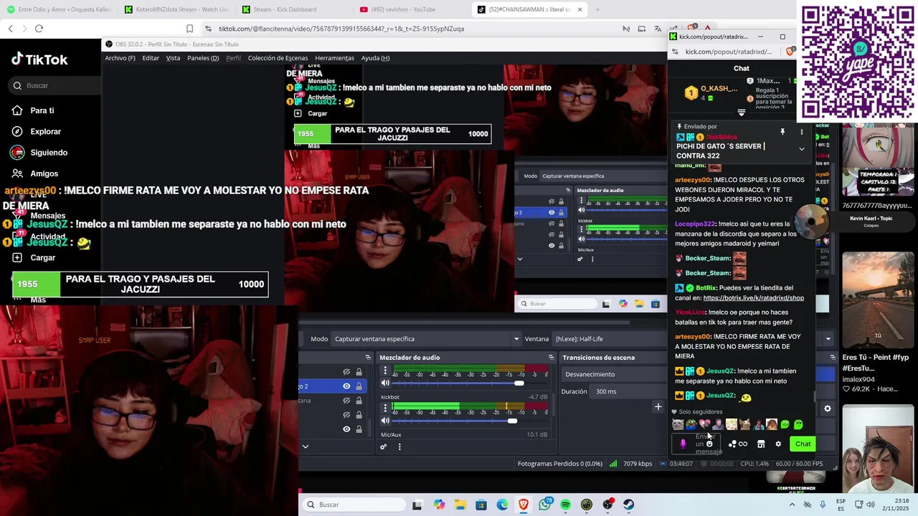918x516 pixels.
Task: Reload the TikTok page
Action: click(x=39, y=29)
